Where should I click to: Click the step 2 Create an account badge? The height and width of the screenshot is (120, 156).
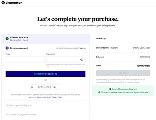click(7, 48)
